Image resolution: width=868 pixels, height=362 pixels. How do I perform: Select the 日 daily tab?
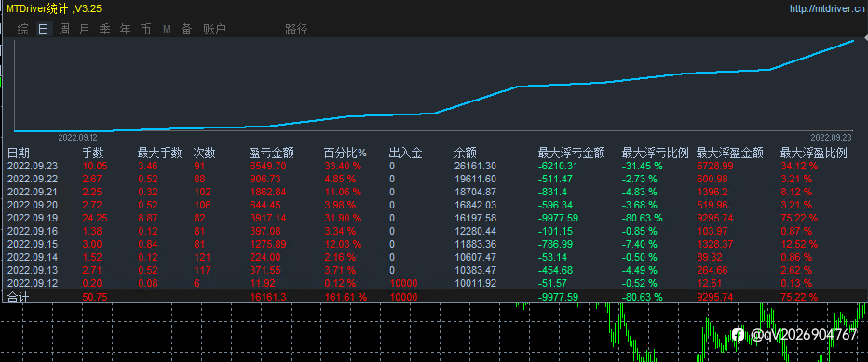(43, 30)
